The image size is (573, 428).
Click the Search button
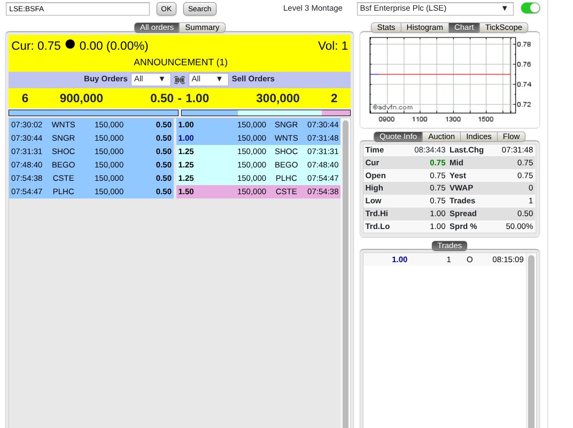pos(199,9)
